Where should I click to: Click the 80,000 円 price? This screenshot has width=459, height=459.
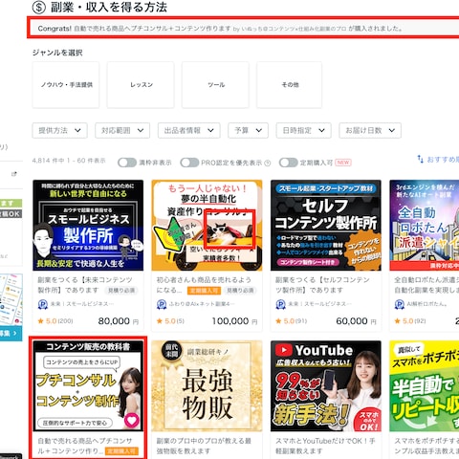tap(119, 321)
